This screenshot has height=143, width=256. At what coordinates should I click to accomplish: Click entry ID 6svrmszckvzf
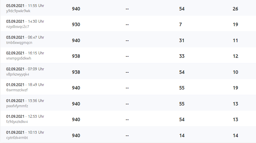[x=17, y=90]
